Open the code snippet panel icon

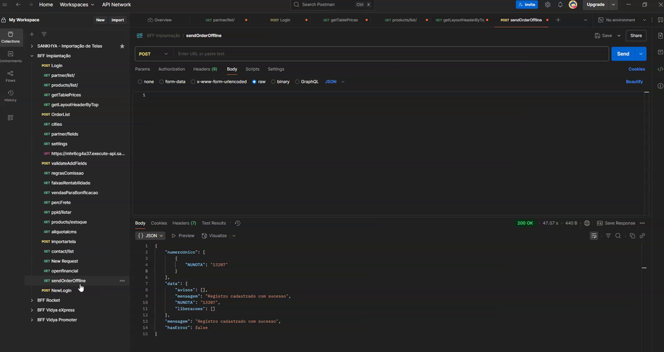[x=660, y=69]
